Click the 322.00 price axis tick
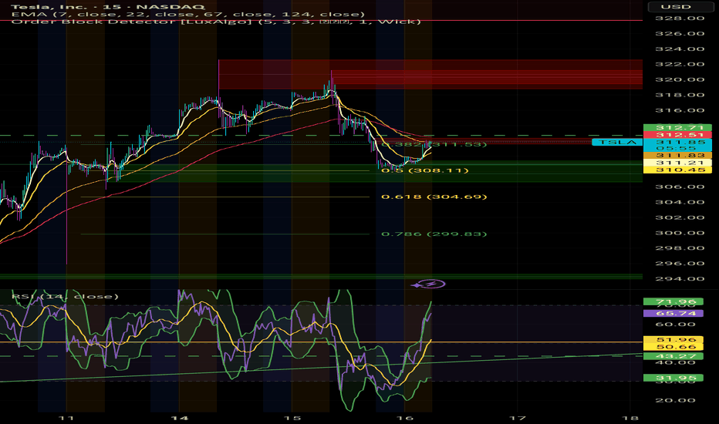Viewport: 719px width, 424px height. pos(680,64)
